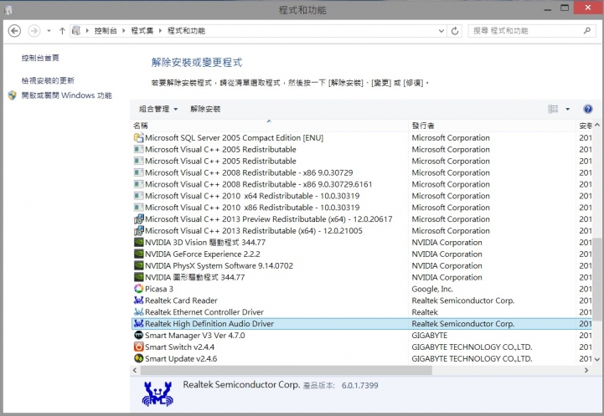The width and height of the screenshot is (604, 416).
Task: Expand the address bar history dropdown
Action: point(441,31)
